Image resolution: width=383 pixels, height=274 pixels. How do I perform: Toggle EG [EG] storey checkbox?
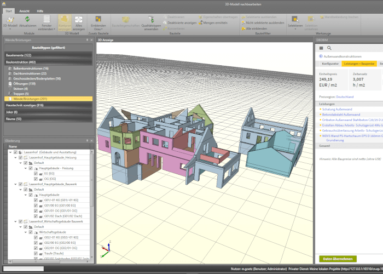[36, 174]
